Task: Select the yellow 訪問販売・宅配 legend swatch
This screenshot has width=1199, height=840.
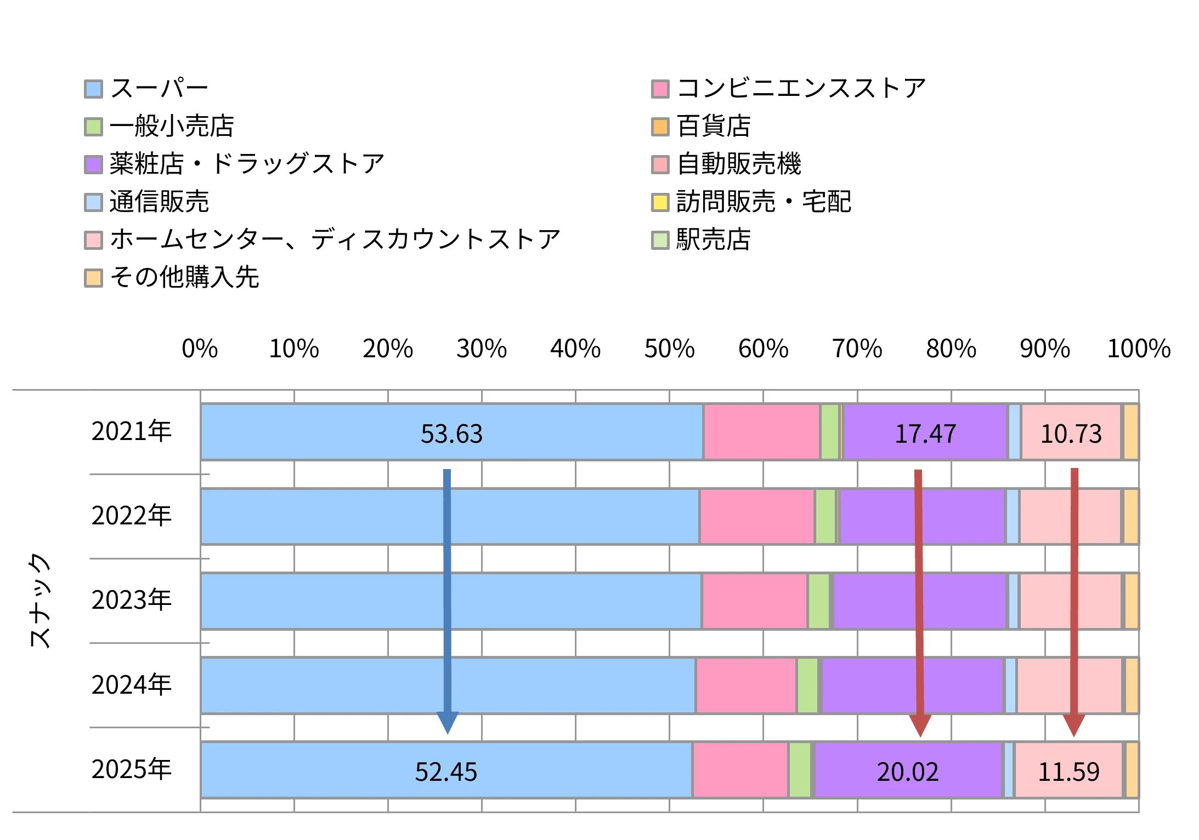Action: (x=660, y=202)
